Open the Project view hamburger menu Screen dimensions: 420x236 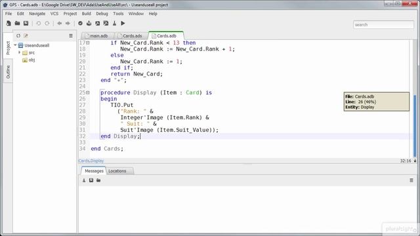pos(71,35)
